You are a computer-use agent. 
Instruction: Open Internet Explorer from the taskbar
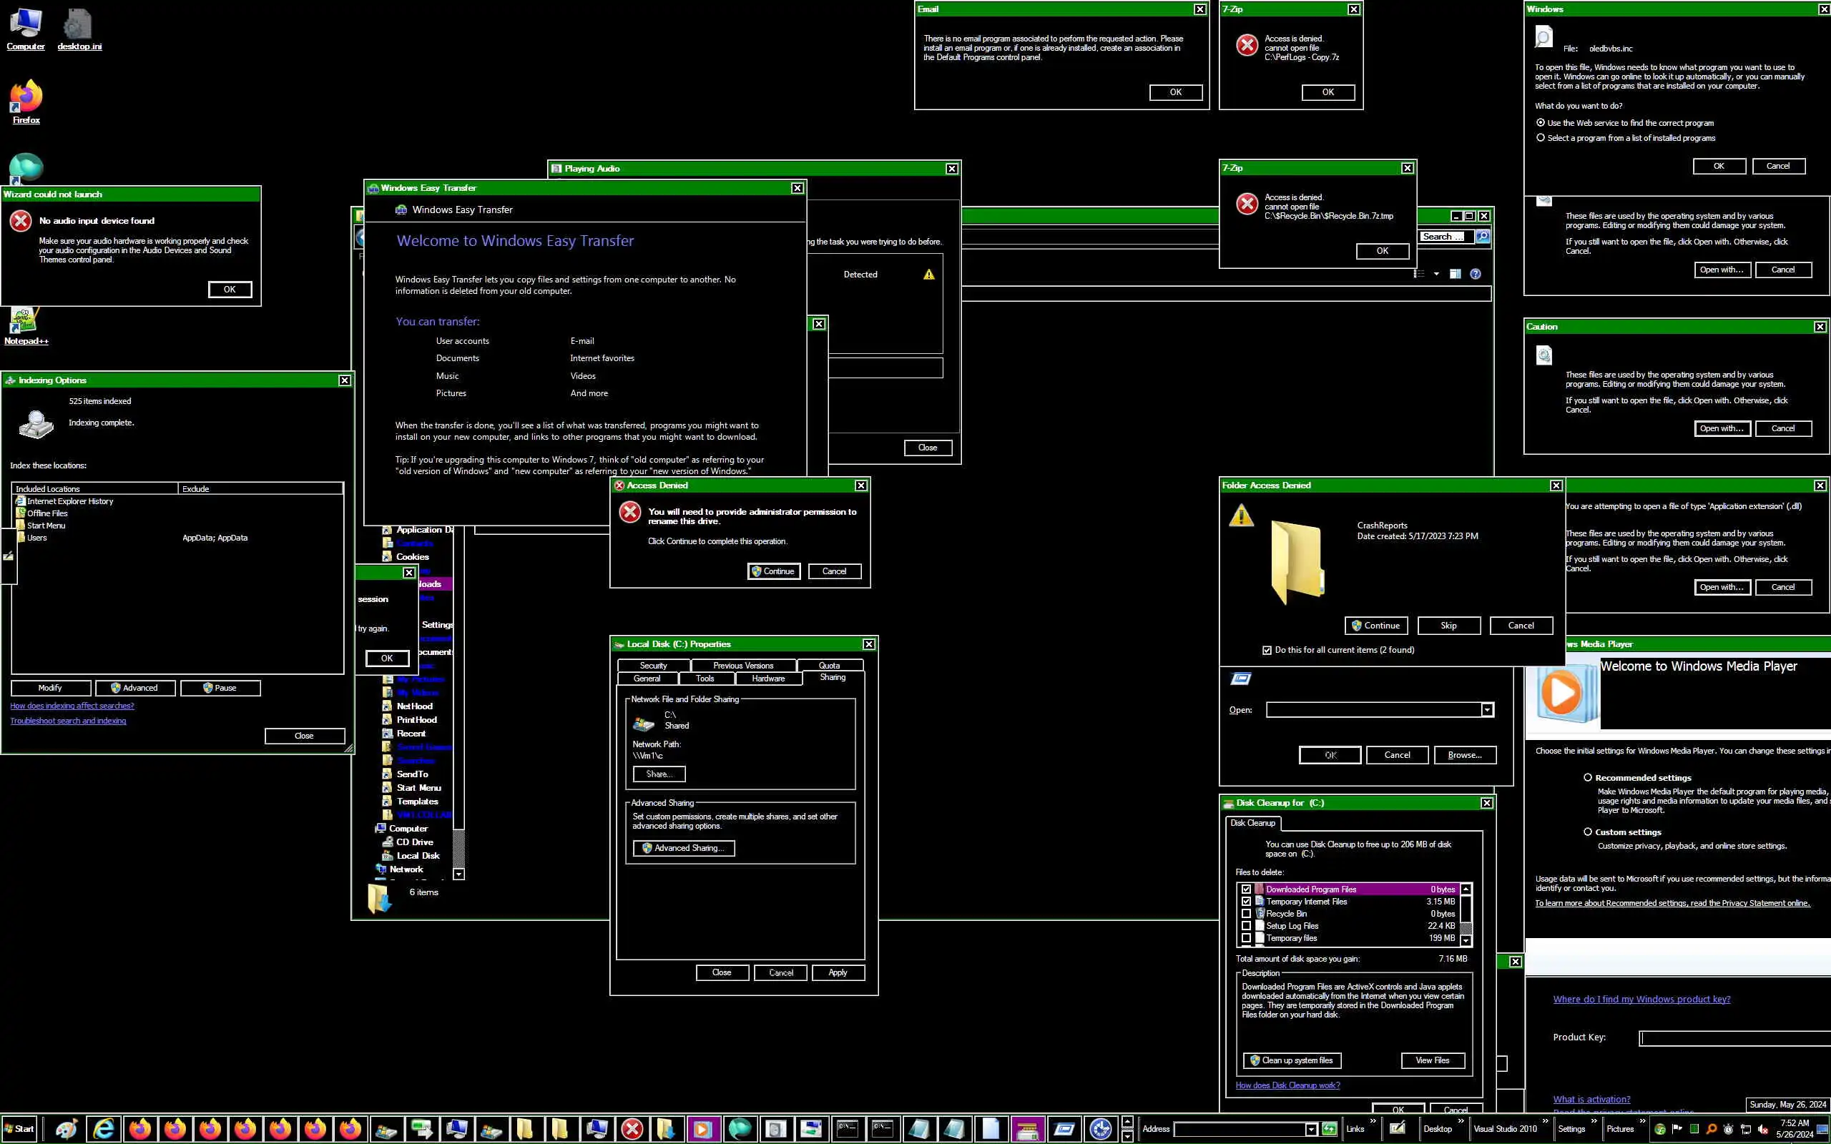tap(104, 1129)
